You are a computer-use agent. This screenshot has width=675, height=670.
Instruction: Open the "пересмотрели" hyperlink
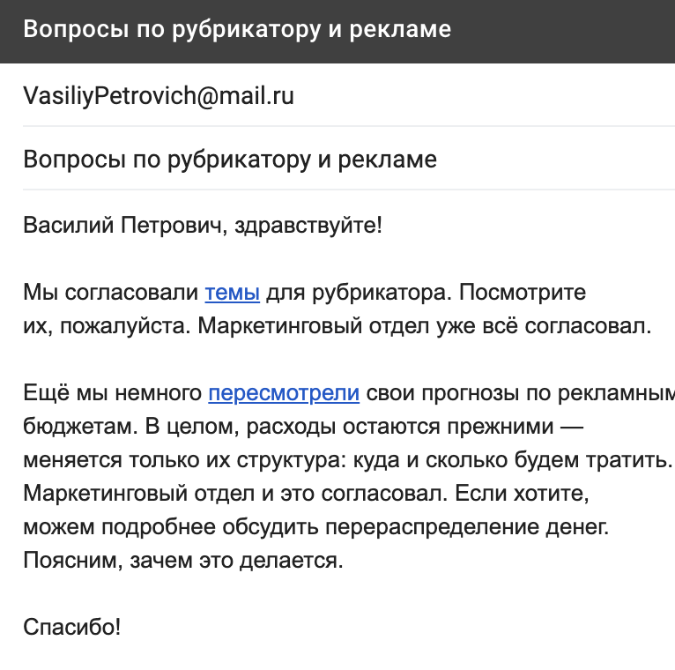coord(284,393)
